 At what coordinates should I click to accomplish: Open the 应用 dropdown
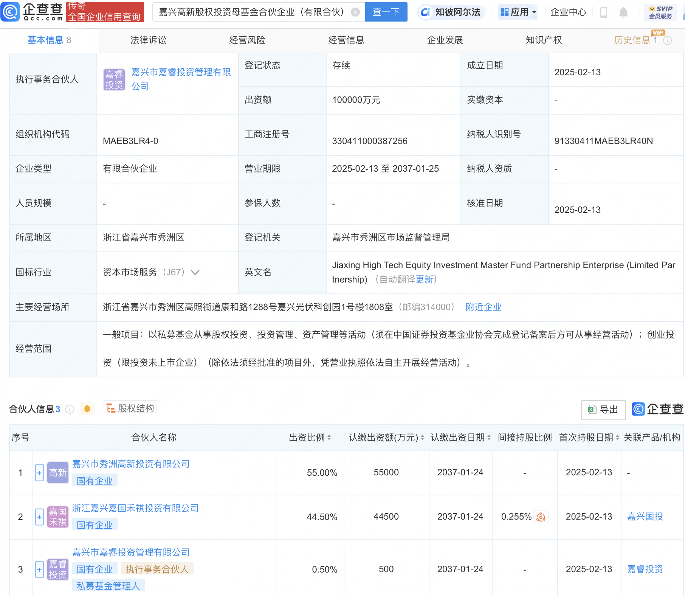518,12
